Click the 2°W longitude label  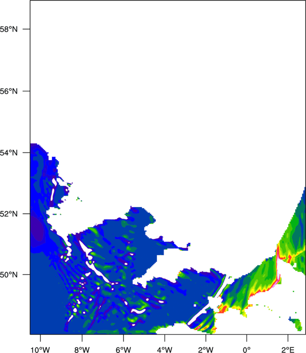click(206, 350)
